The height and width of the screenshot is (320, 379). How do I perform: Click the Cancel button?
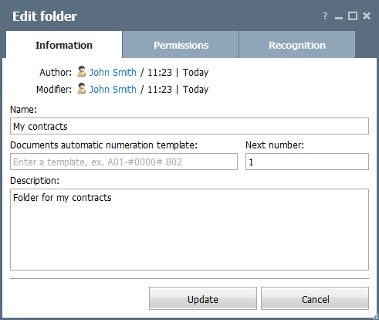[315, 298]
